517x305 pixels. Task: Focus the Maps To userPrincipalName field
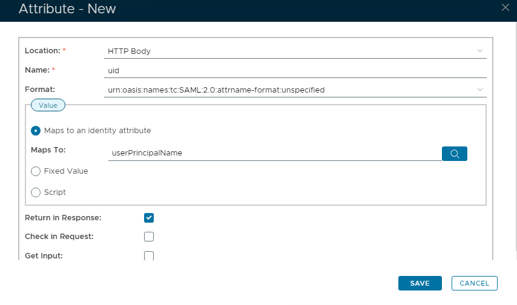coord(274,154)
